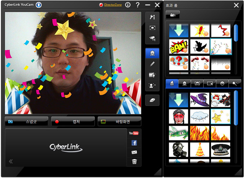Open the surveillance camera mode

point(152,38)
